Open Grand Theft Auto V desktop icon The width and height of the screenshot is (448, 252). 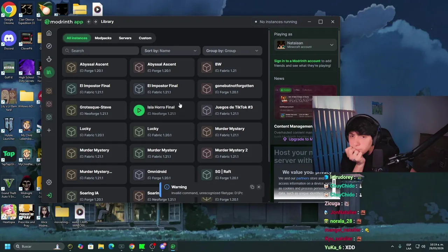click(x=9, y=187)
